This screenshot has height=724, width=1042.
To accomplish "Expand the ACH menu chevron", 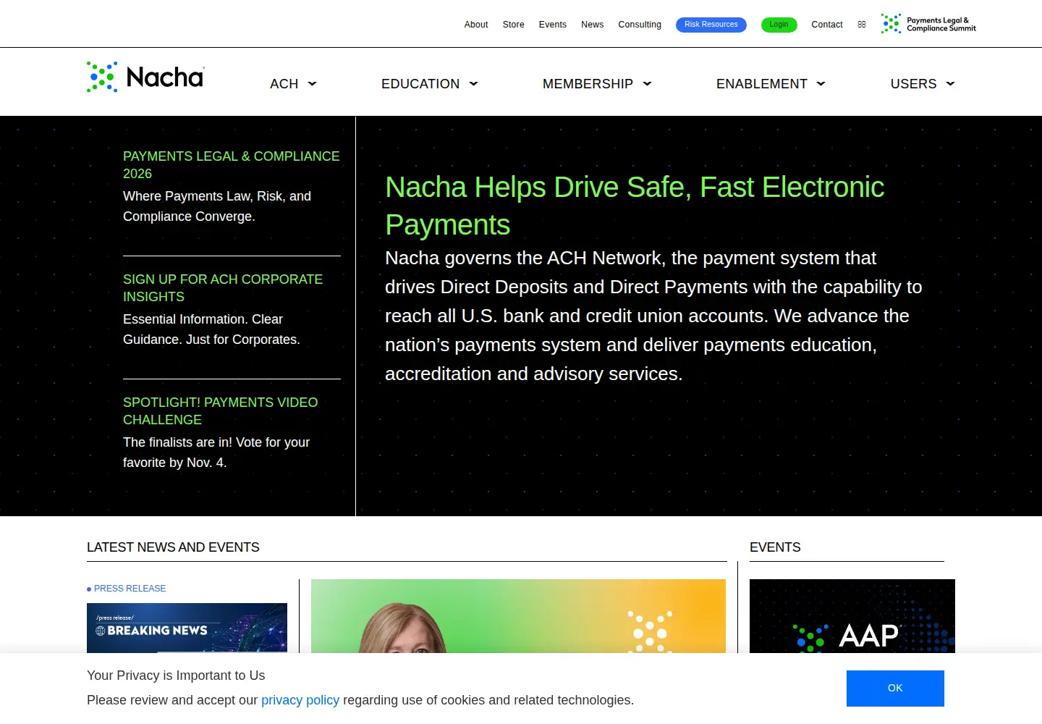I will point(313,84).
